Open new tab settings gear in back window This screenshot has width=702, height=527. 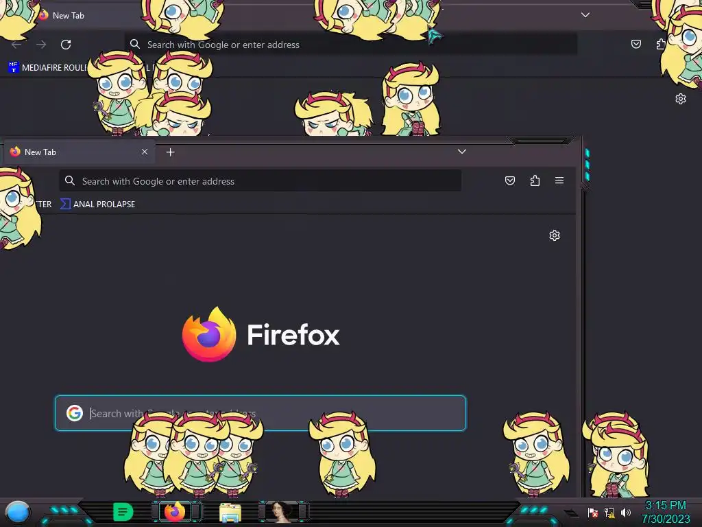coord(681,99)
